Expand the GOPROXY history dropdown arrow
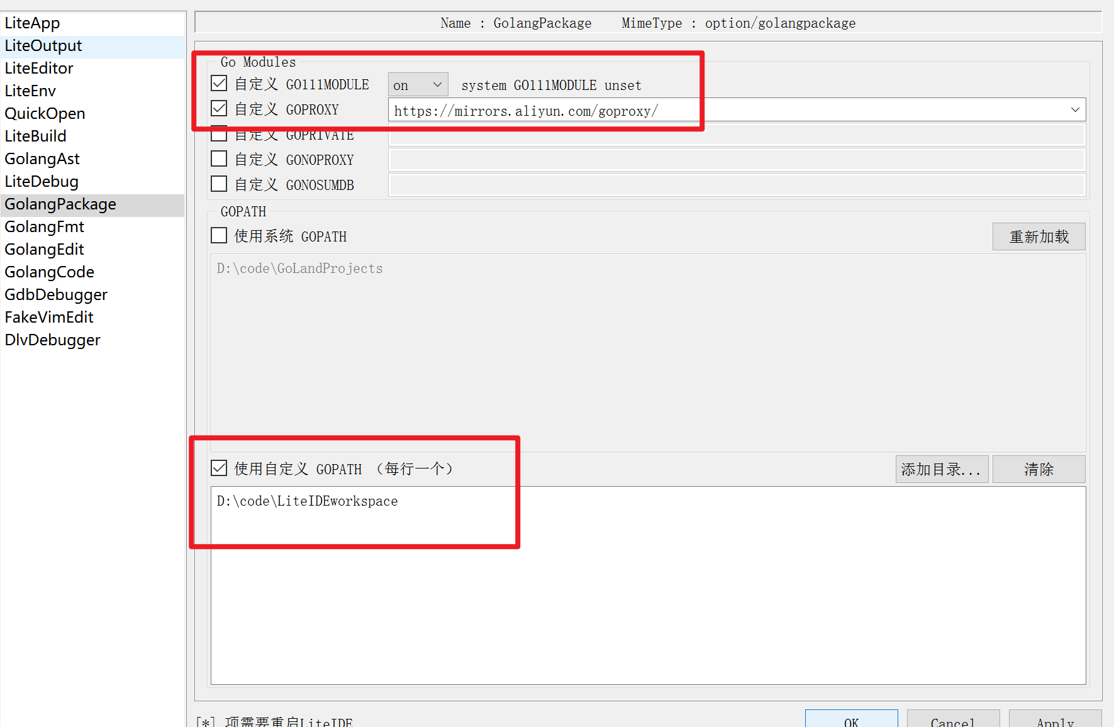Screen dimensions: 1114x727 click(1074, 109)
